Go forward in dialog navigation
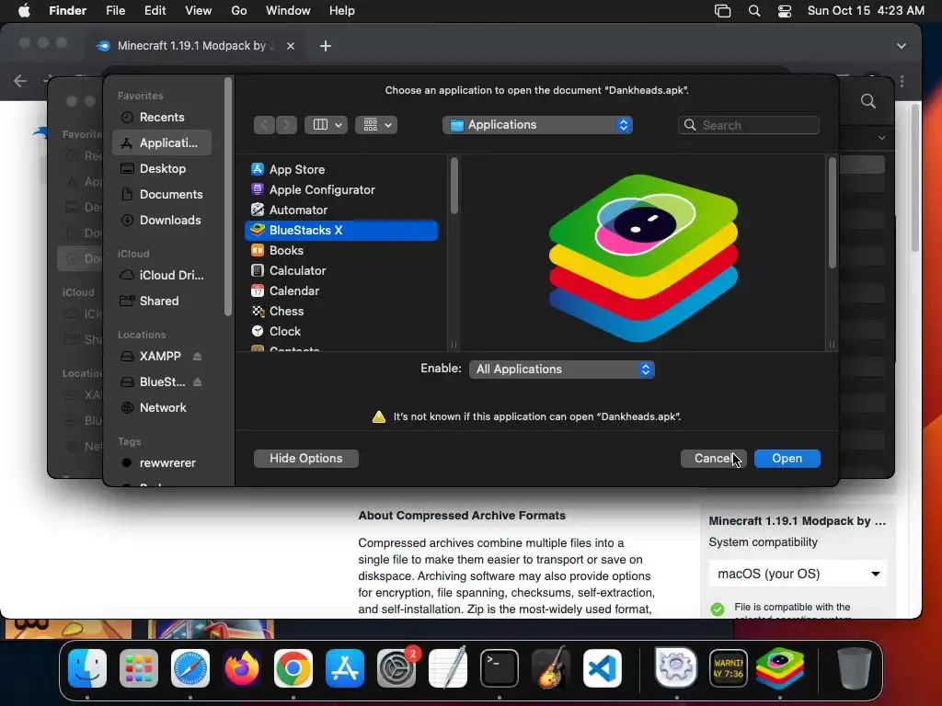 [x=287, y=125]
